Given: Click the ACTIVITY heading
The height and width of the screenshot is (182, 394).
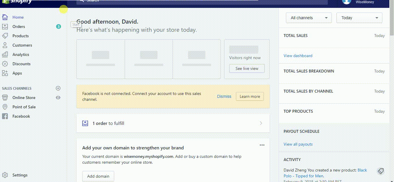Looking at the screenshot, I should pyautogui.click(x=292, y=160).
